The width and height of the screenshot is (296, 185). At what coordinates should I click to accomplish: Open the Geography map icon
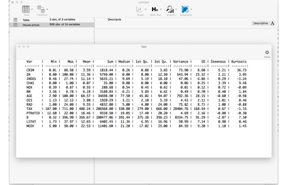(x=185, y=9)
